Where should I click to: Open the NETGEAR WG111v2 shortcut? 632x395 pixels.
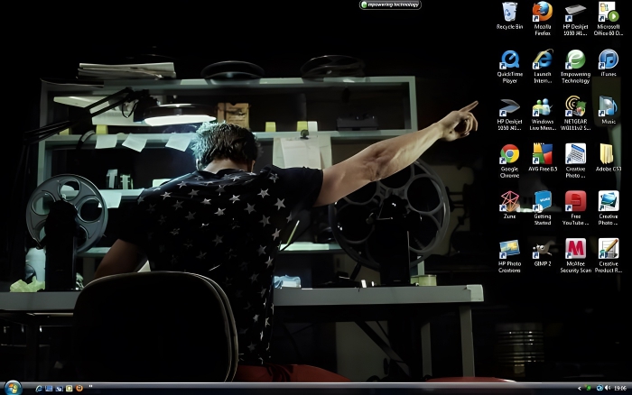tap(575, 106)
